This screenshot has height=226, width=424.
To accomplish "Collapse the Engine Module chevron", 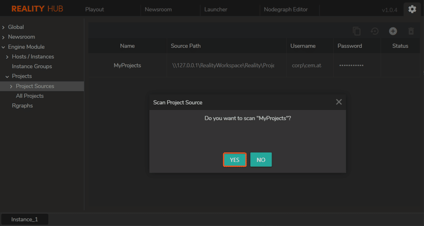I will (x=3, y=47).
